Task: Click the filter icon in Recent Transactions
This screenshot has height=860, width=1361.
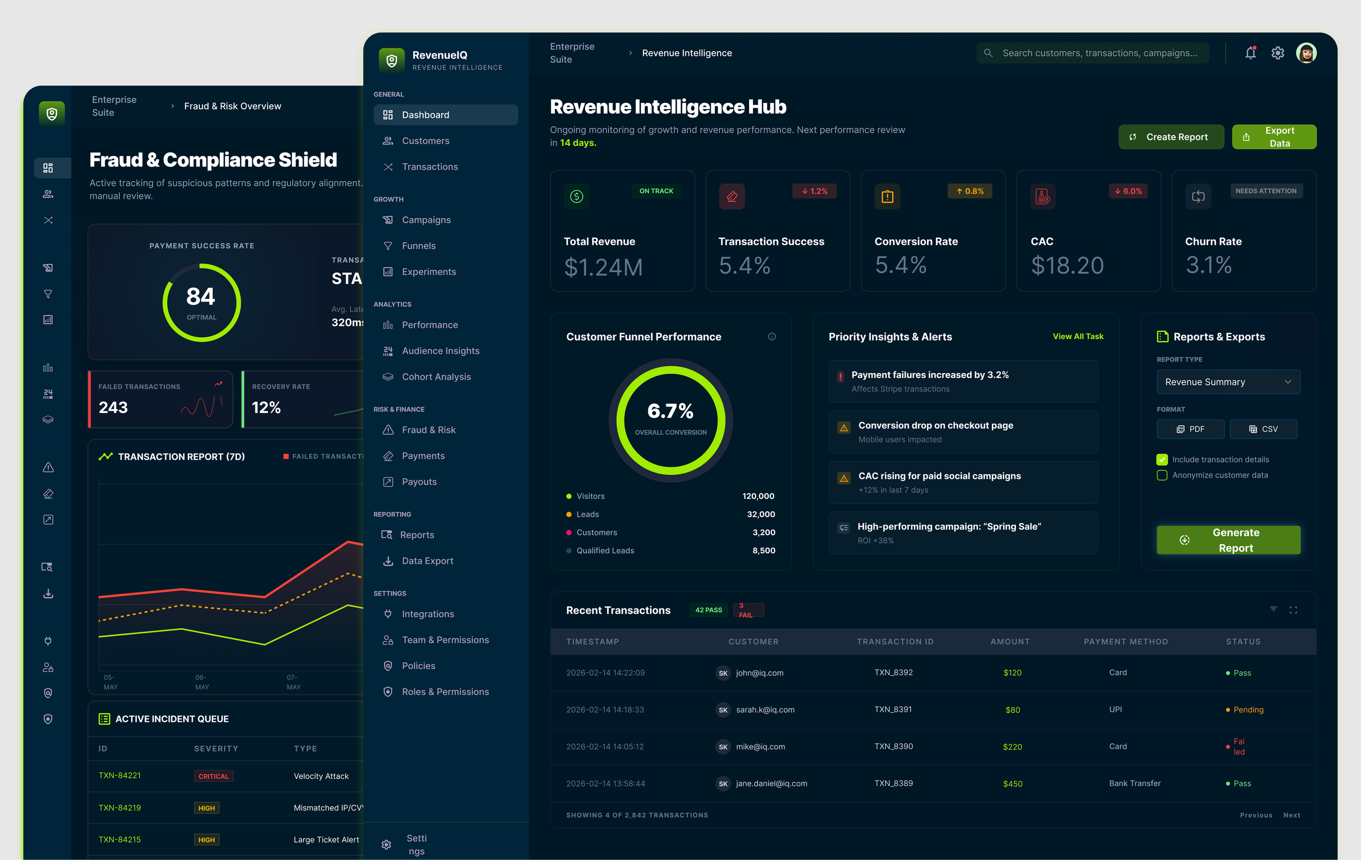Action: click(1273, 609)
